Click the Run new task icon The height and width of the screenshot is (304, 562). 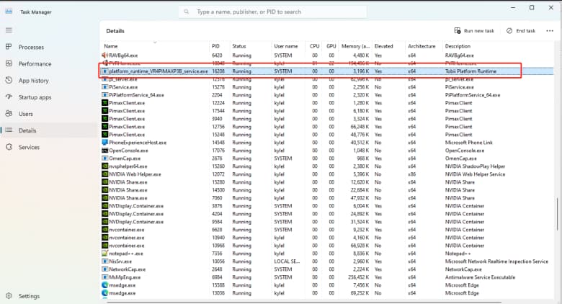click(x=458, y=30)
